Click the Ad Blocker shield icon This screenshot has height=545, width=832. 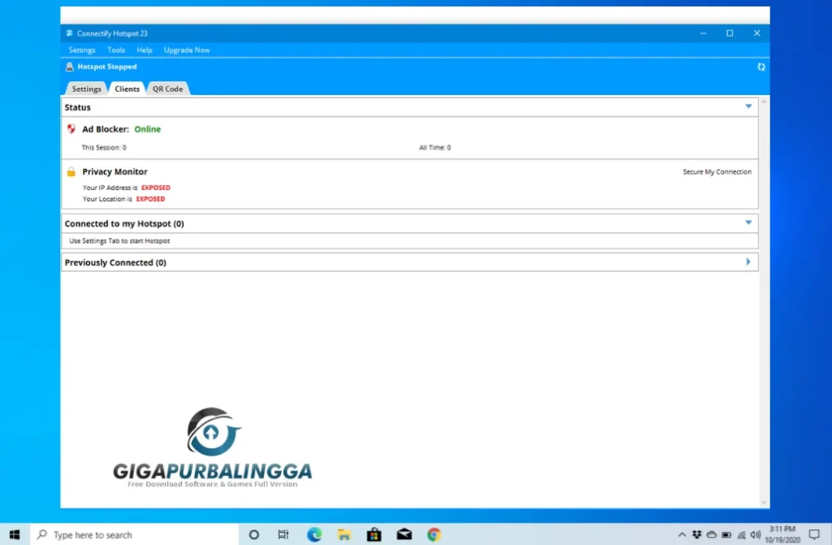click(71, 129)
